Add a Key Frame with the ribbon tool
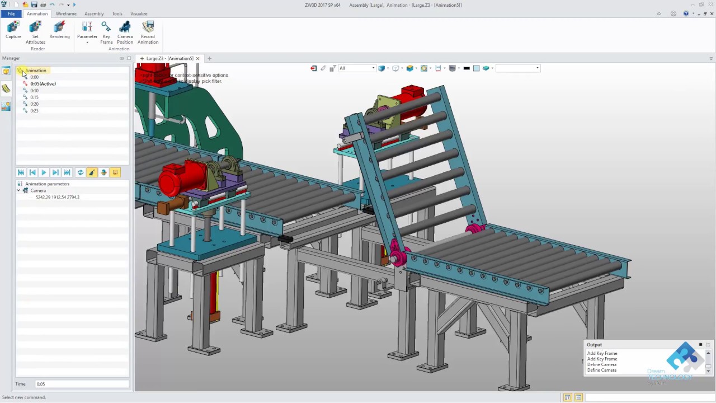The width and height of the screenshot is (716, 403). [106, 32]
